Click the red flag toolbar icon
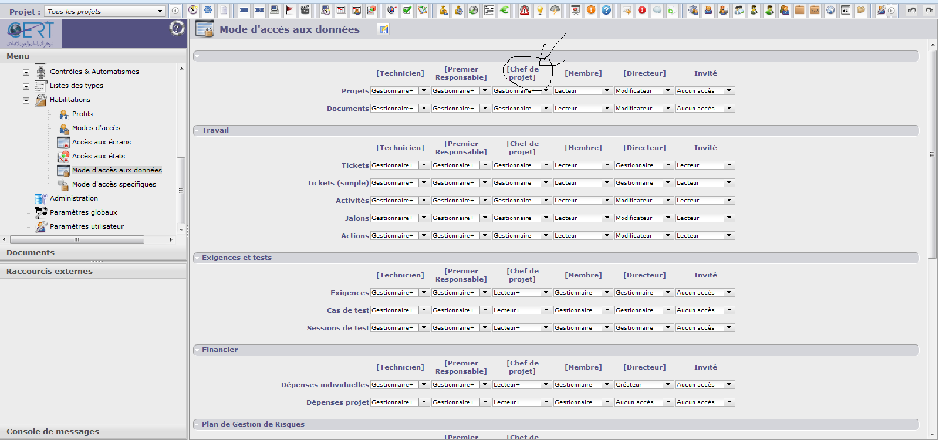This screenshot has width=939, height=440. pyautogui.click(x=290, y=11)
